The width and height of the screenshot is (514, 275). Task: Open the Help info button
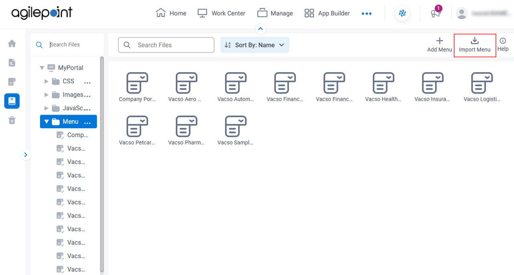[x=503, y=44]
